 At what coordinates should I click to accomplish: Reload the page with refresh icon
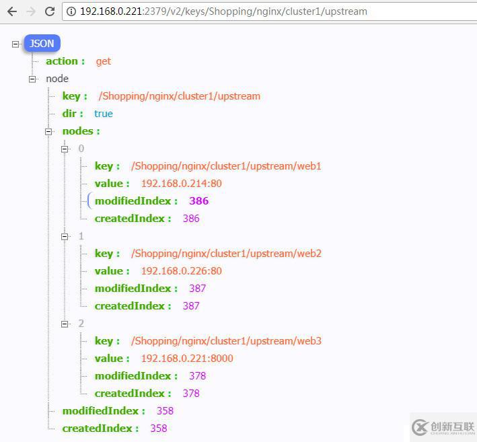click(x=50, y=11)
